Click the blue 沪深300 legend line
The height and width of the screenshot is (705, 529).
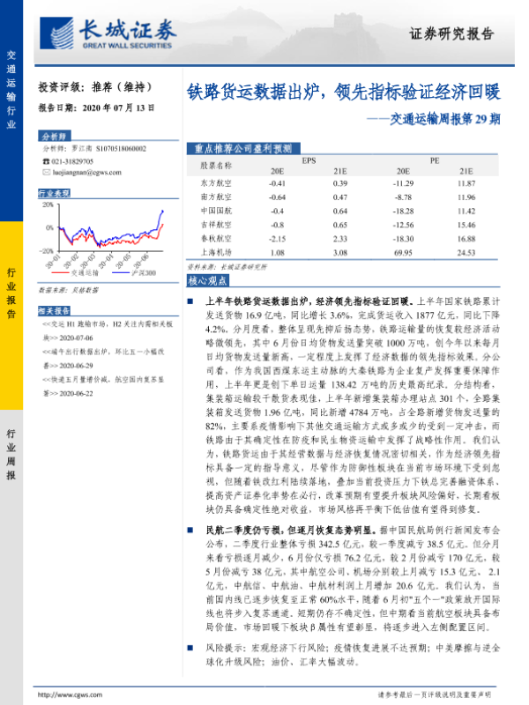110,274
